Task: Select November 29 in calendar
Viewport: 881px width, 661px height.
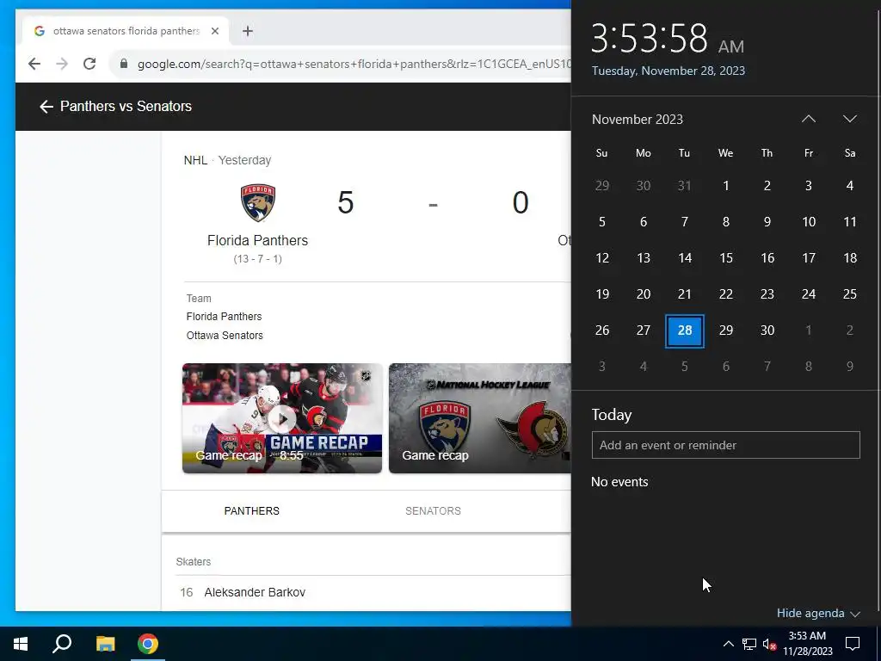Action: click(726, 330)
